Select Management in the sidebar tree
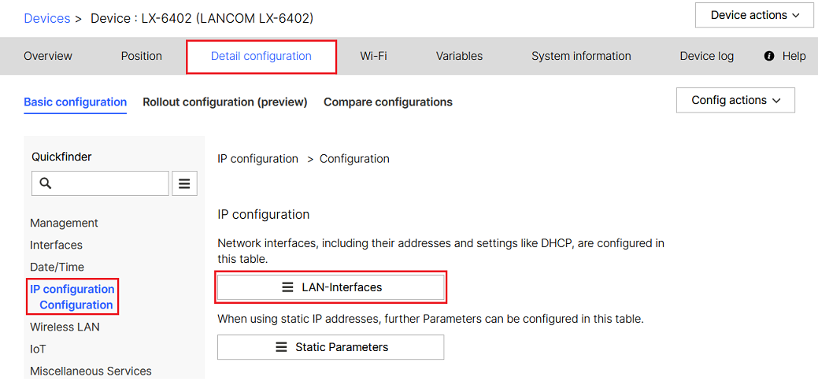The width and height of the screenshot is (818, 392). tap(64, 223)
